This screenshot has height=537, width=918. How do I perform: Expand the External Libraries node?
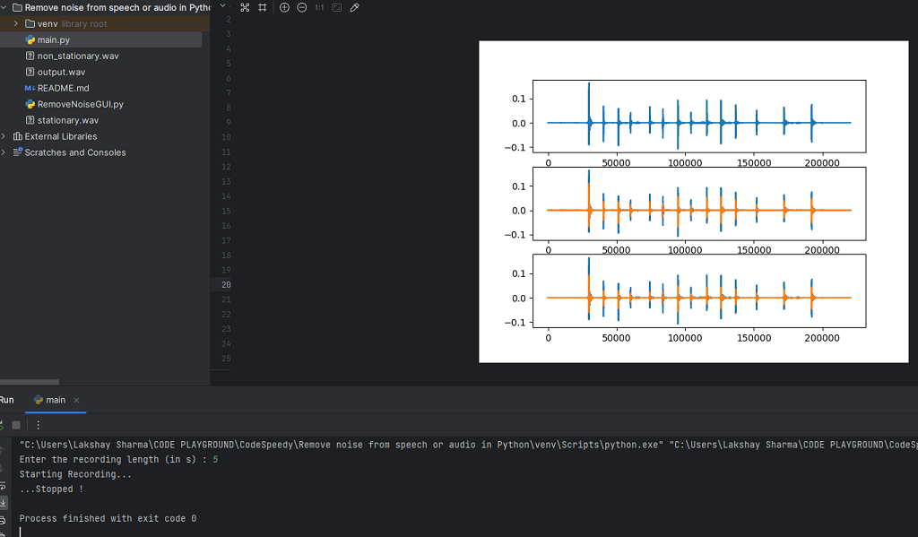(x=4, y=136)
